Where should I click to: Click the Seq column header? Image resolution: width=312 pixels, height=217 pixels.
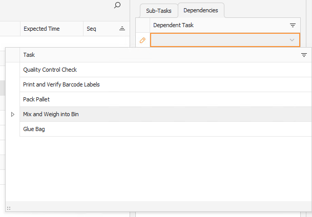click(x=106, y=29)
